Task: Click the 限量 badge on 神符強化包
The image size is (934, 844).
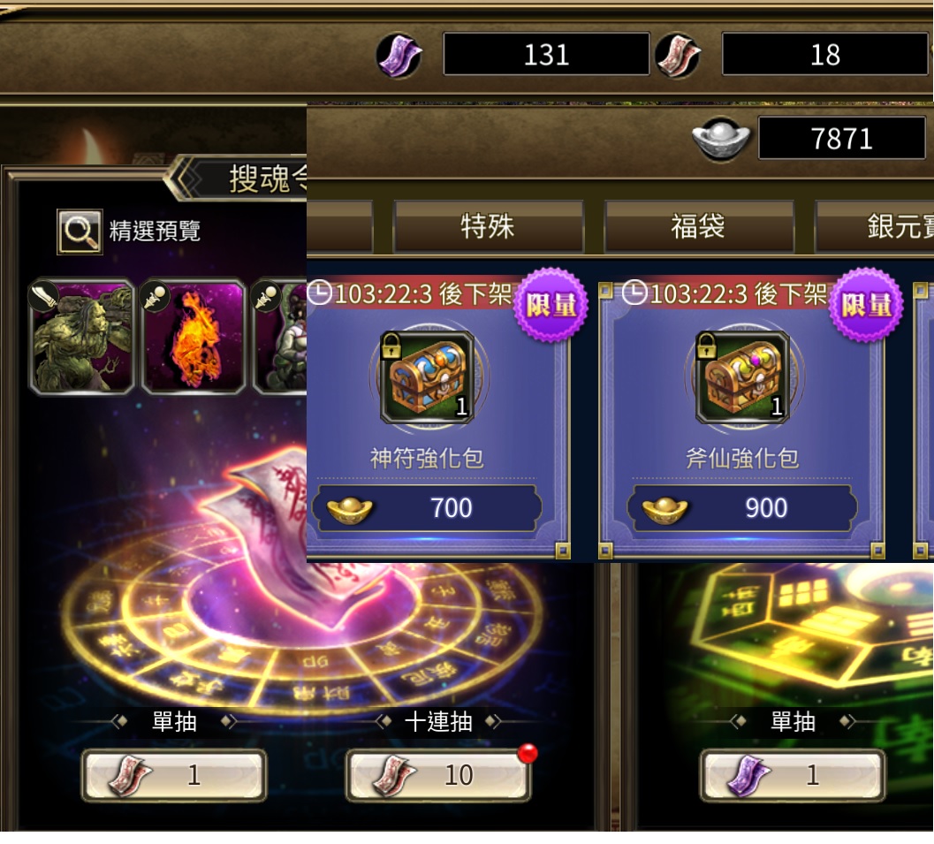Action: click(551, 305)
